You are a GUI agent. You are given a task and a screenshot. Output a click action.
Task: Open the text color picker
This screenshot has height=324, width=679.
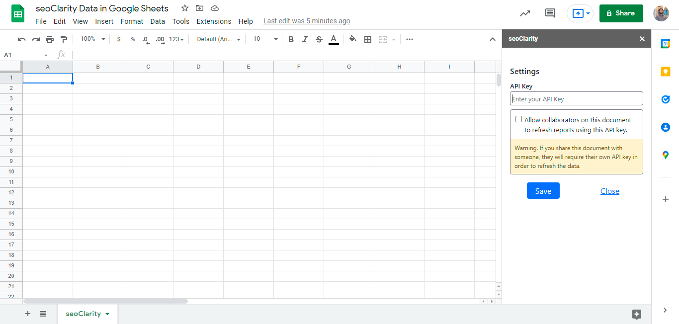point(334,39)
